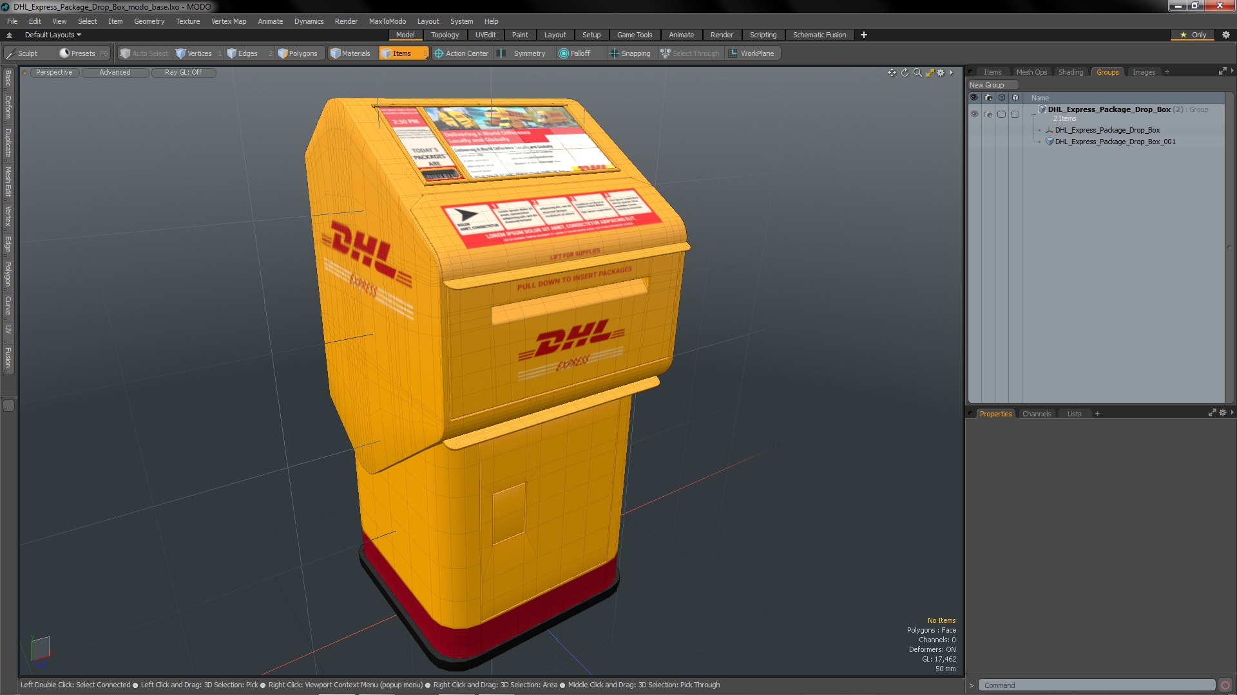1237x695 pixels.
Task: Click the Groups list vertical scrollbar
Action: (1229, 247)
